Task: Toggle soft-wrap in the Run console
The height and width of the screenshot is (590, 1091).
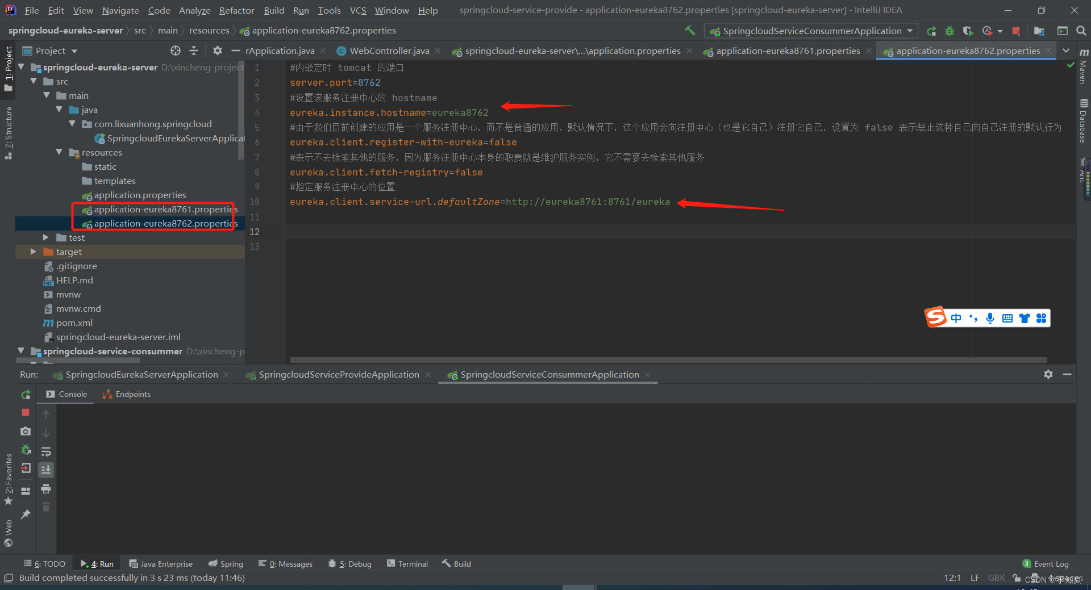Action: click(x=46, y=451)
